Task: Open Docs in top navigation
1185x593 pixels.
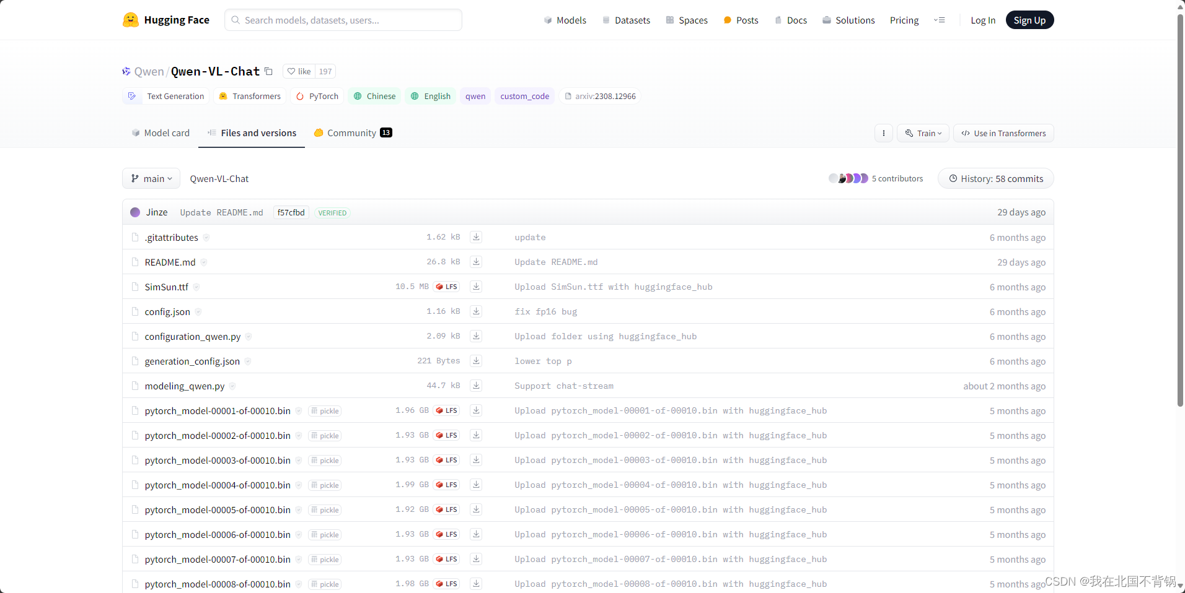Action: pos(791,20)
